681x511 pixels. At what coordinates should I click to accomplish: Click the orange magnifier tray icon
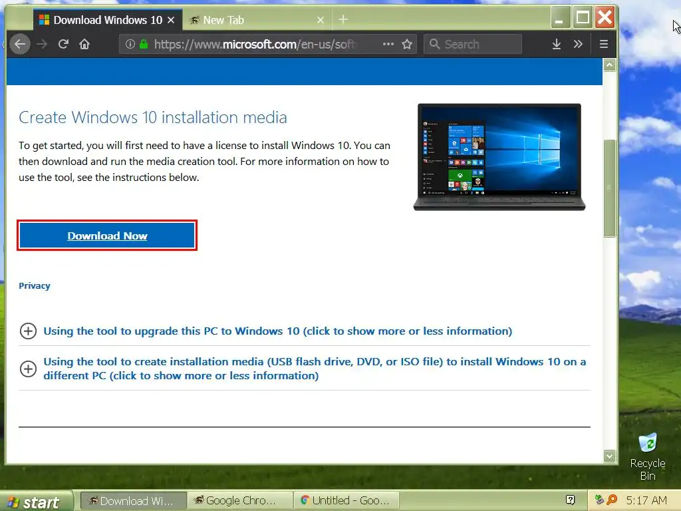pyautogui.click(x=612, y=500)
